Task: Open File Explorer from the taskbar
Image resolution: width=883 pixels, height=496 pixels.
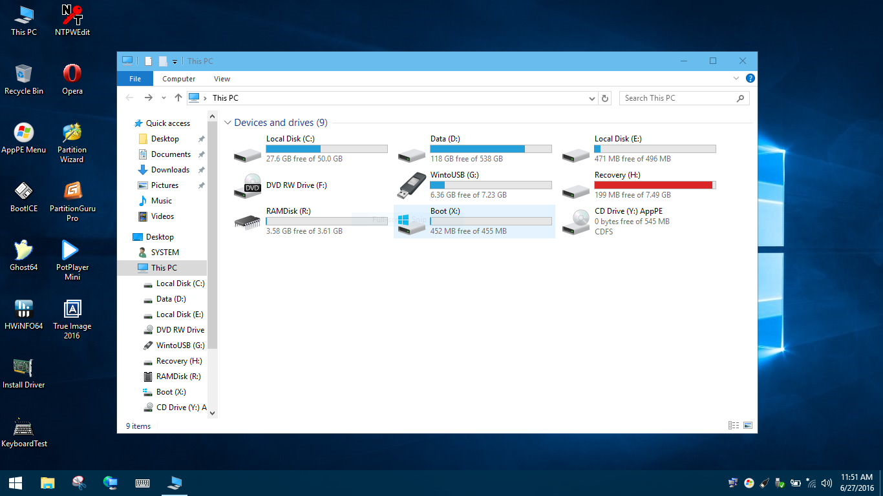Action: click(x=47, y=482)
